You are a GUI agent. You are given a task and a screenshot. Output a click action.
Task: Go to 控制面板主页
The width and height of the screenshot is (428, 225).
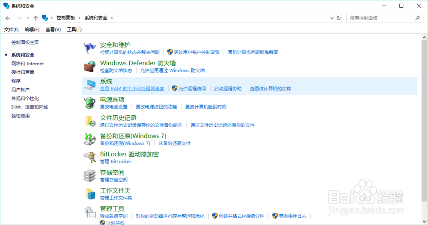click(x=25, y=42)
